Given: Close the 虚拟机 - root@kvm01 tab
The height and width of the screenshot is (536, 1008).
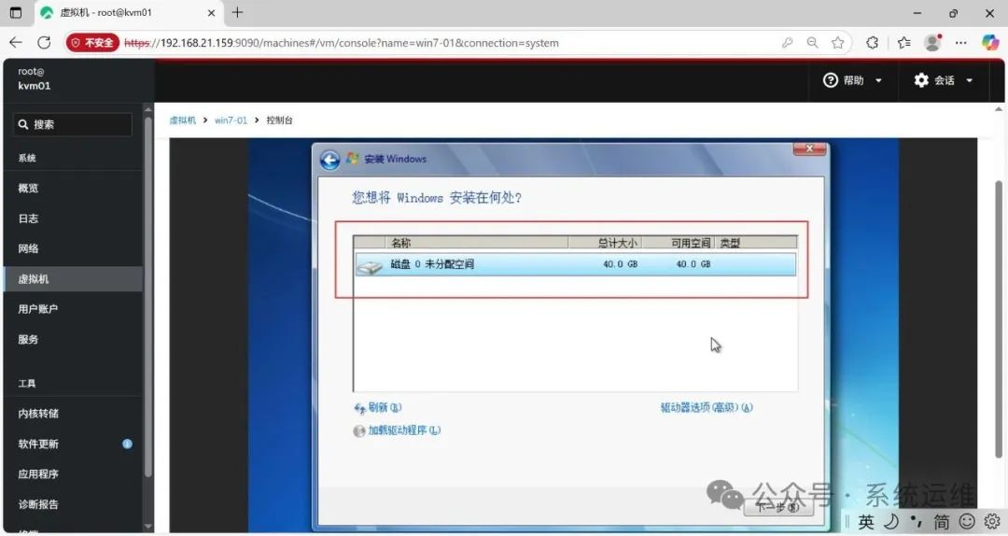Looking at the screenshot, I should click(211, 13).
